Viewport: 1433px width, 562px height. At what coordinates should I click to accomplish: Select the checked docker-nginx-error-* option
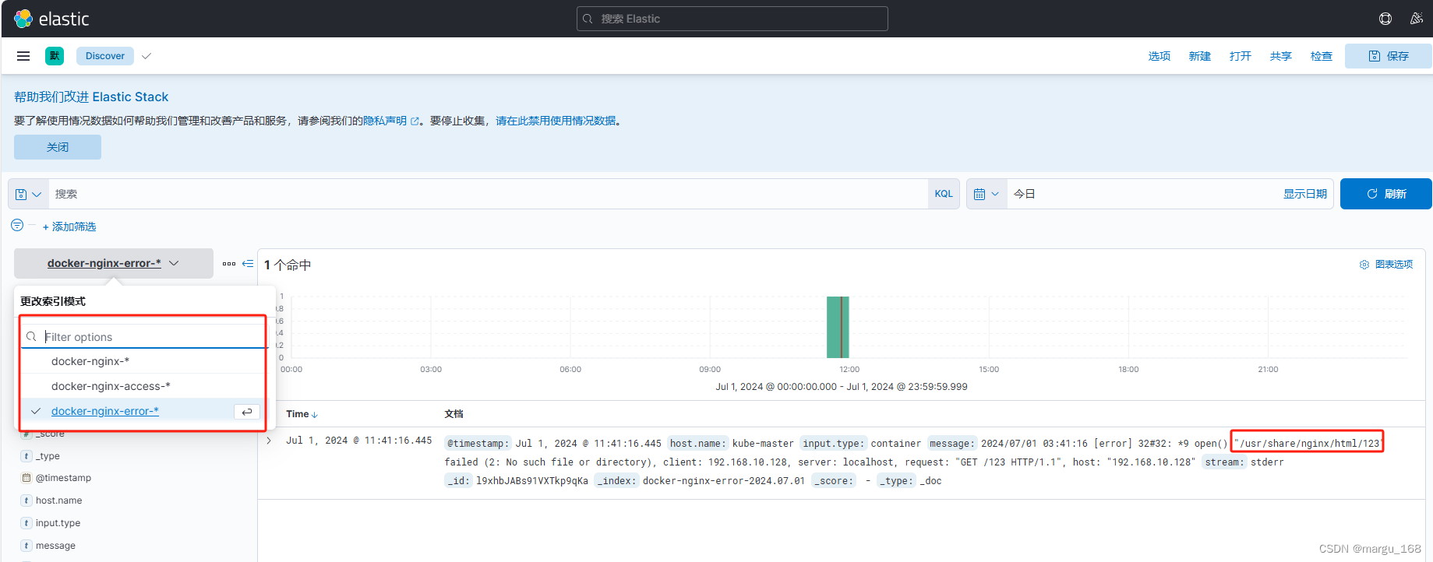tap(105, 411)
